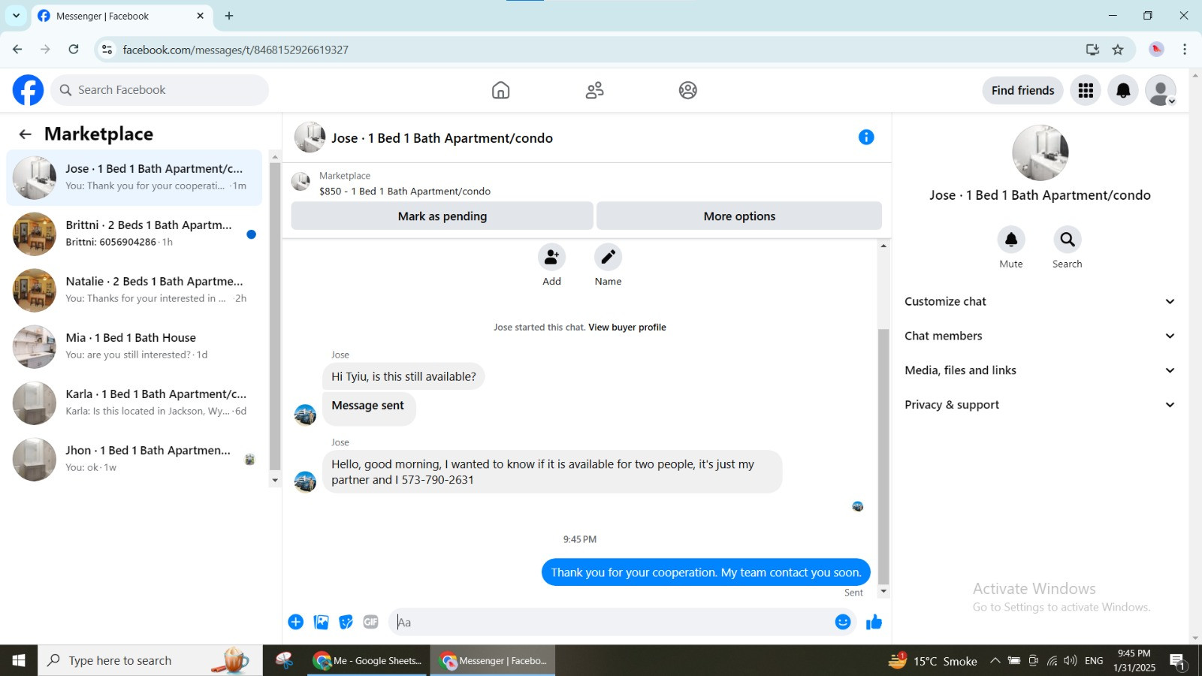Open the tab search dropdown arrow
Screen dimensions: 1202x676
tap(16, 16)
